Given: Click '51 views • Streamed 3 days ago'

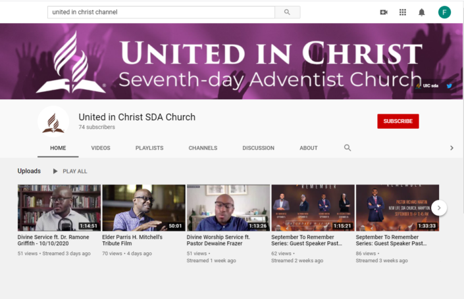Looking at the screenshot, I should [x=54, y=254].
